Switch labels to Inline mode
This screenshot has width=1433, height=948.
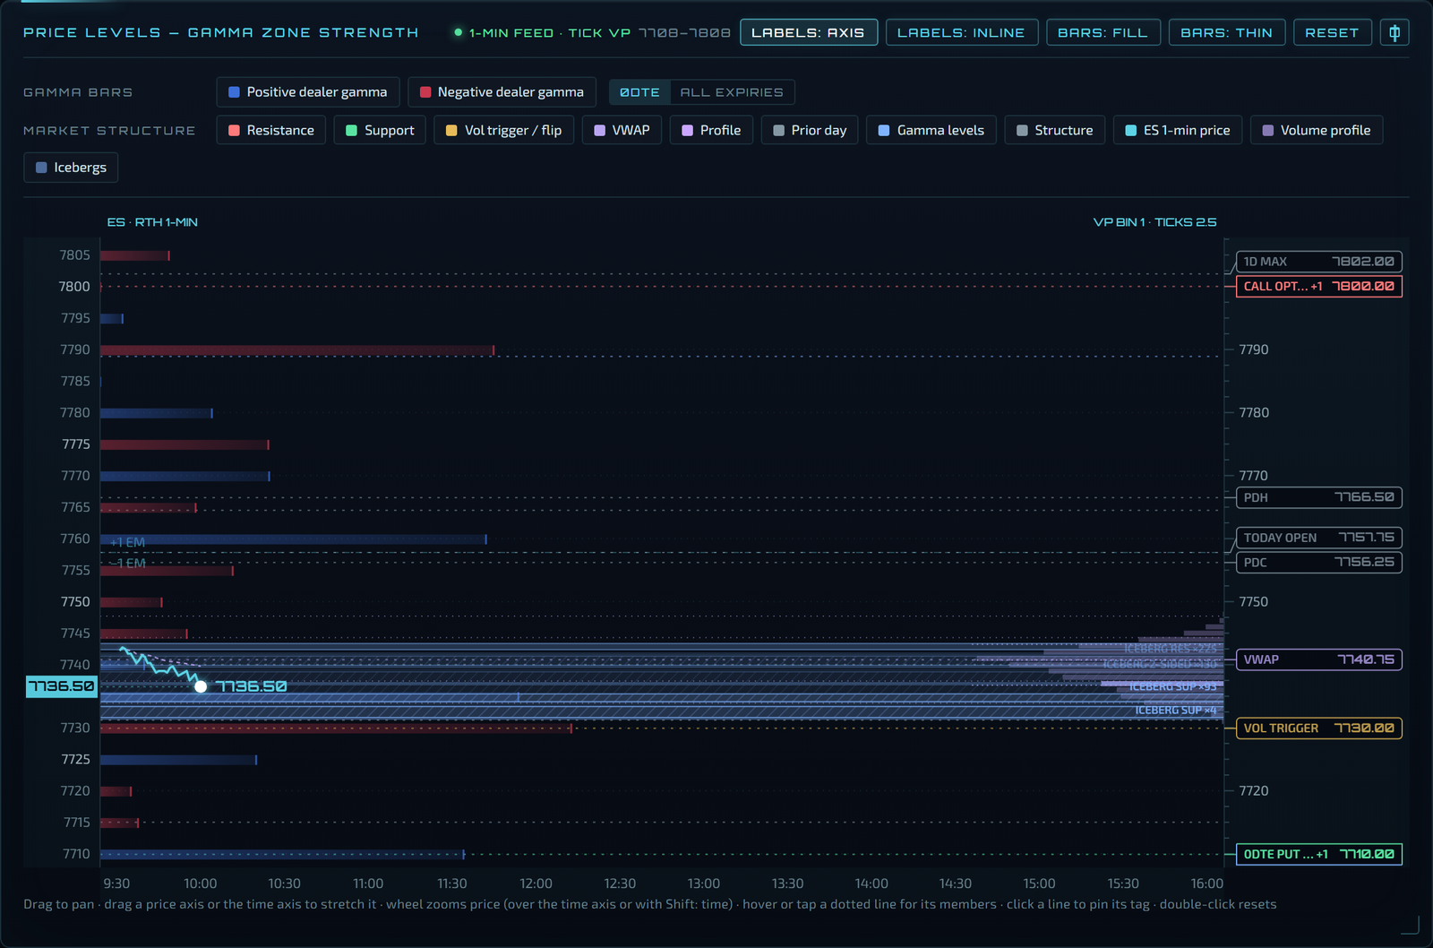tap(961, 32)
